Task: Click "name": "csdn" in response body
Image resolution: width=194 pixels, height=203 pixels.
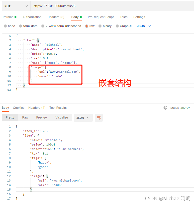Action: coord(50,185)
